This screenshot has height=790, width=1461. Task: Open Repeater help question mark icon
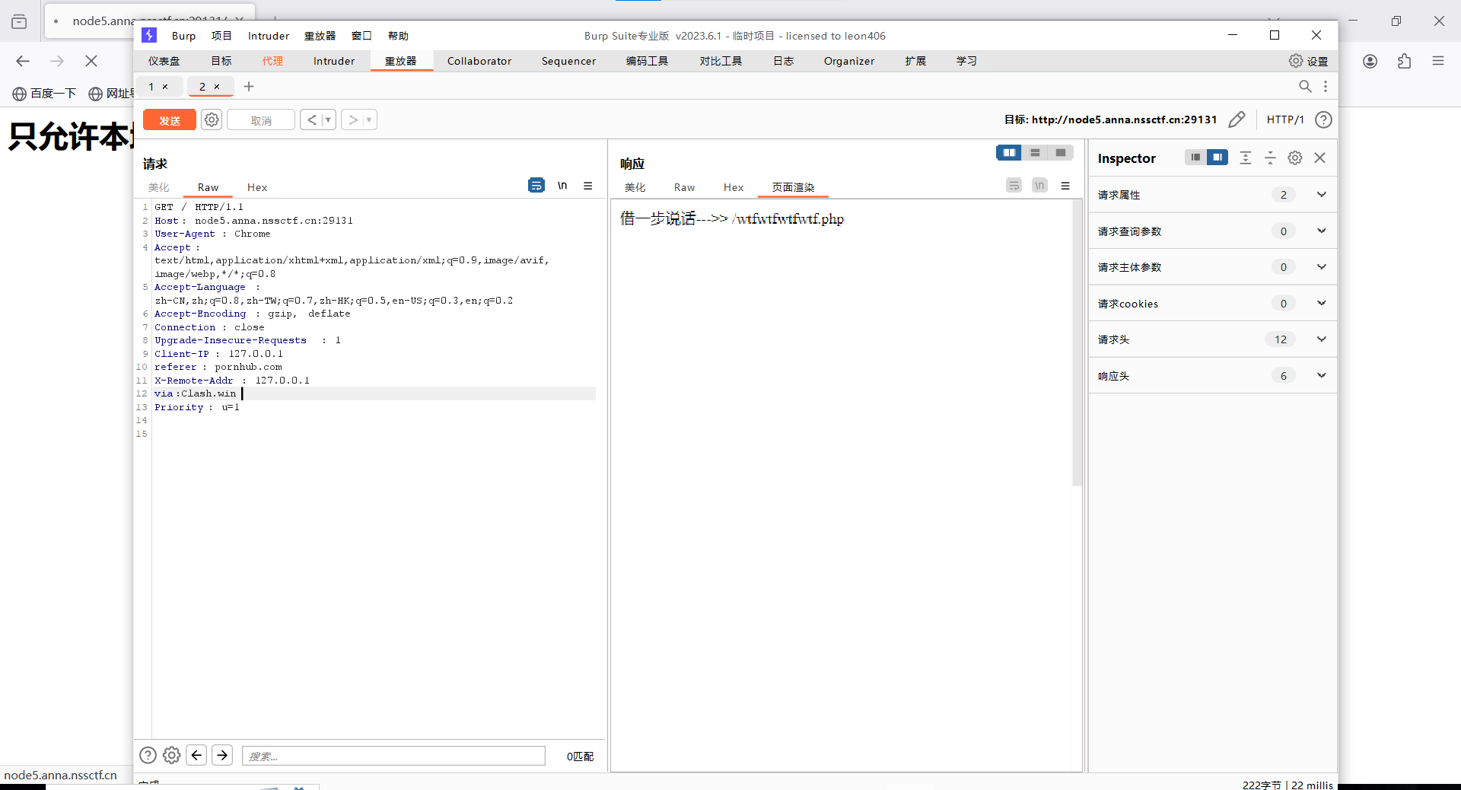pos(1324,119)
